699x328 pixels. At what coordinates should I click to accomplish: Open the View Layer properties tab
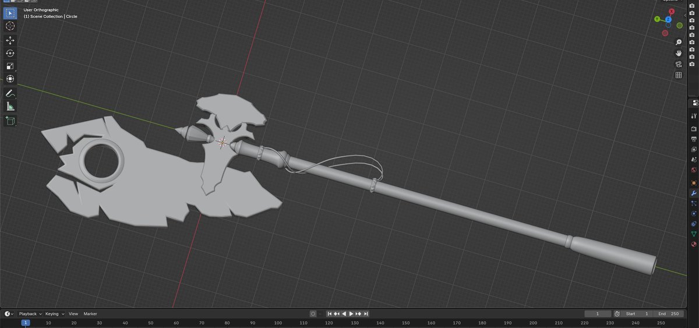click(x=694, y=149)
